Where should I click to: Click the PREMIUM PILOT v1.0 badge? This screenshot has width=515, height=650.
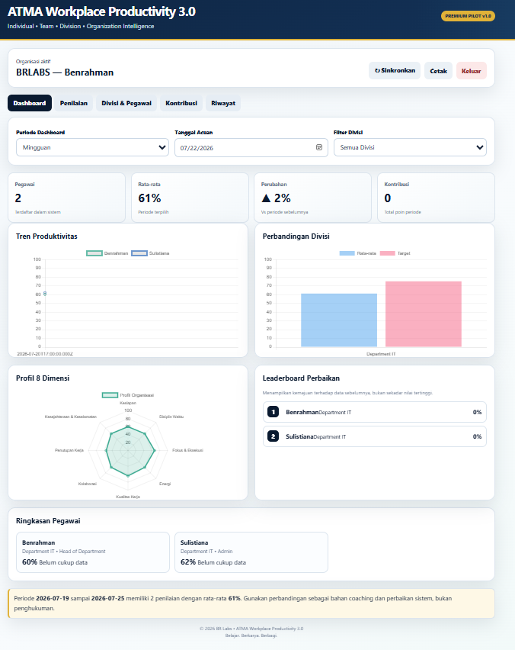468,16
